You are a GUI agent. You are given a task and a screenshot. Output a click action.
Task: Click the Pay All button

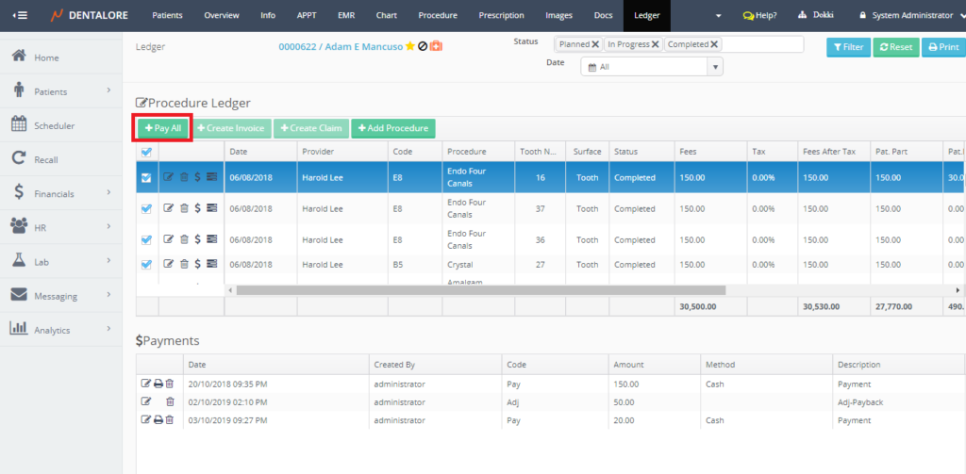click(x=162, y=128)
